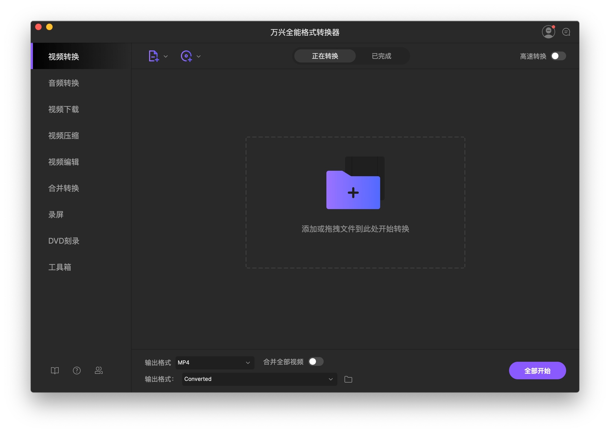
Task: Select the 正在转换 tab
Action: coord(325,56)
